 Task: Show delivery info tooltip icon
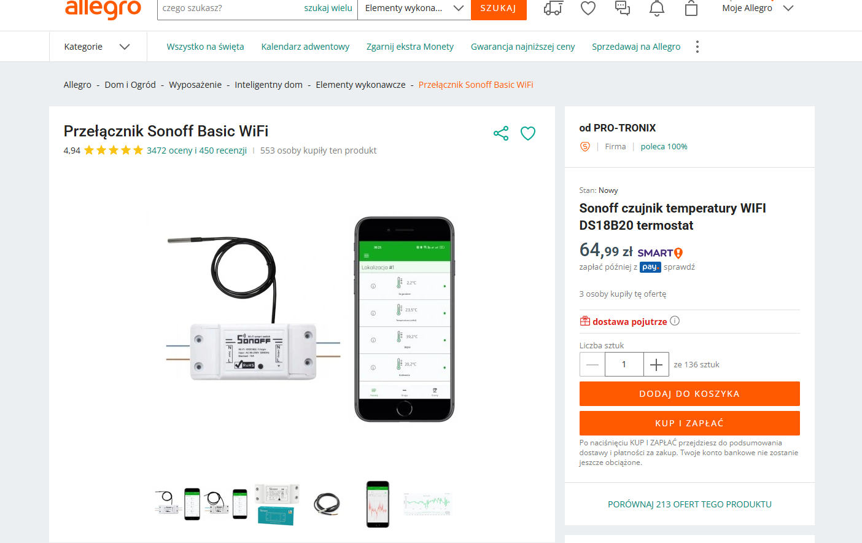[675, 321]
